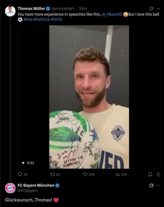The height and width of the screenshot is (207, 164).
Task: Bookmark Thomas Müller's tweet
Action: (150, 174)
